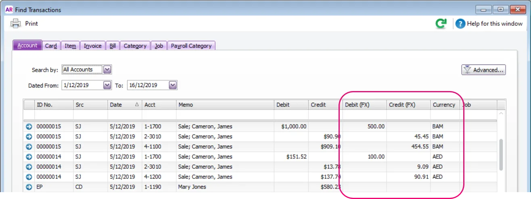Switch to the Card tab
This screenshot has width=531, height=199.
click(x=51, y=46)
